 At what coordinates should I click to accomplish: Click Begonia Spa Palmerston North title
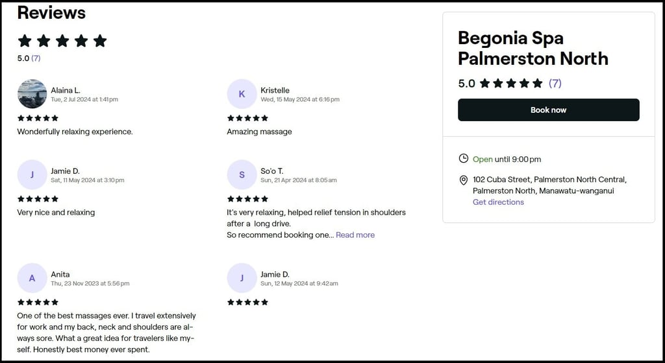533,48
